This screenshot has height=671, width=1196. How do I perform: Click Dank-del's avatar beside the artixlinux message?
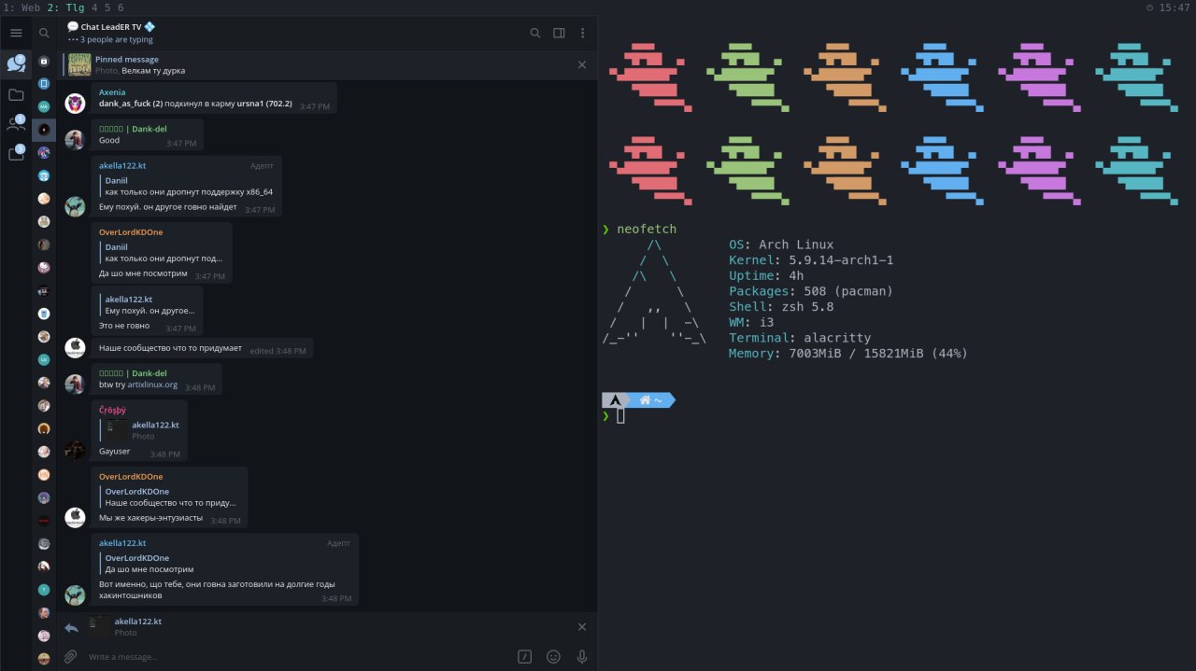[x=75, y=384]
